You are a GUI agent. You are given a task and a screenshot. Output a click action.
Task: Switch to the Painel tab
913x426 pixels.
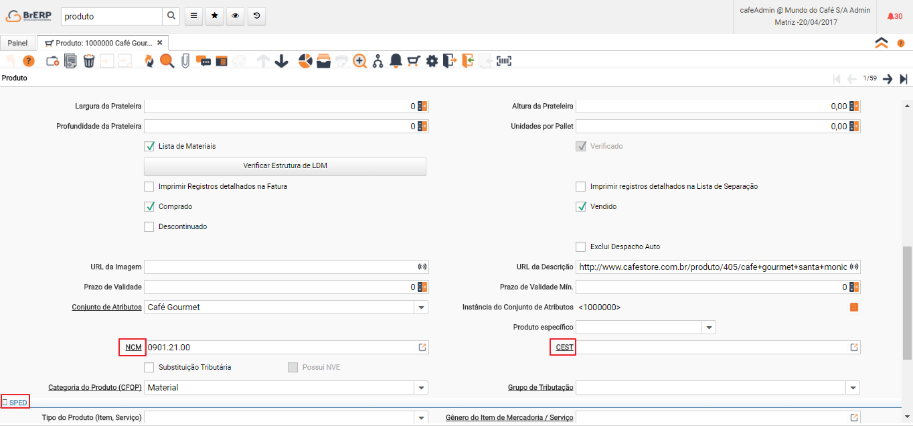(18, 43)
